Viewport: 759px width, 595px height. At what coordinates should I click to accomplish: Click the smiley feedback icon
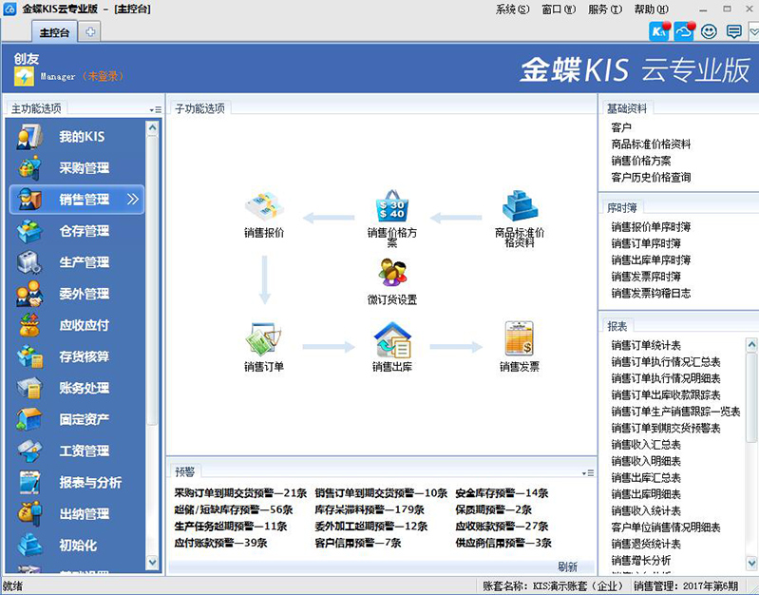click(709, 31)
